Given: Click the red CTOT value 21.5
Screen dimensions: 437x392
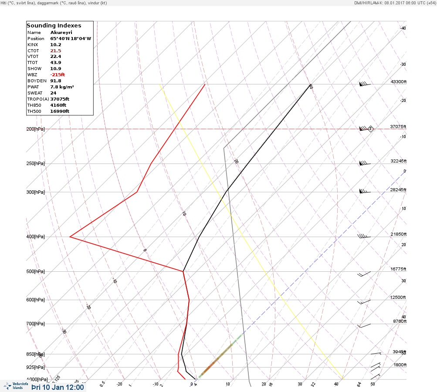Looking at the screenshot, I should pyautogui.click(x=56, y=51).
